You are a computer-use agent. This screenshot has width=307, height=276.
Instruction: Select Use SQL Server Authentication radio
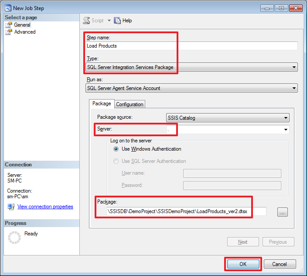pos(116,161)
